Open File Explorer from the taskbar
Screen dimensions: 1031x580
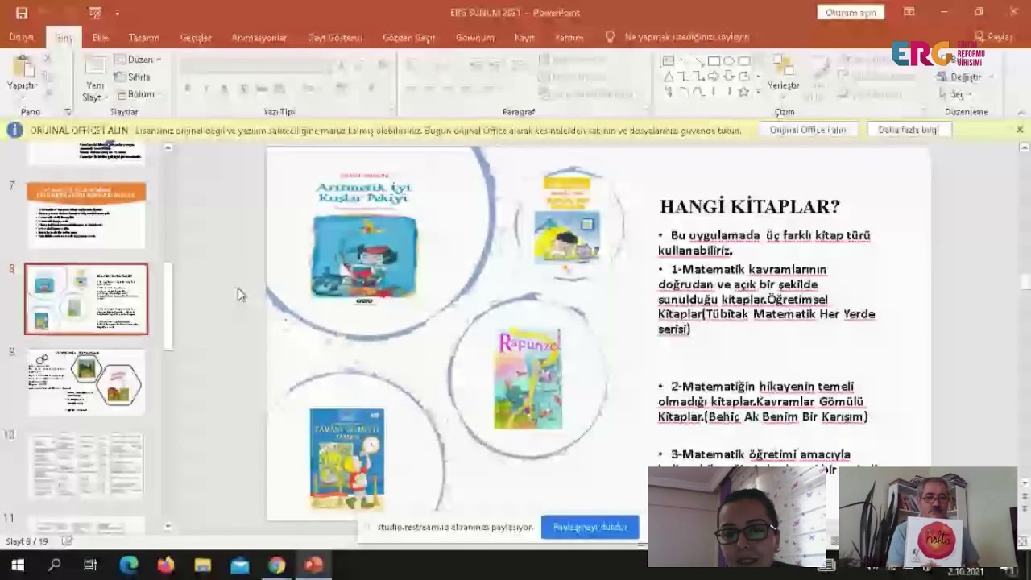point(202,565)
